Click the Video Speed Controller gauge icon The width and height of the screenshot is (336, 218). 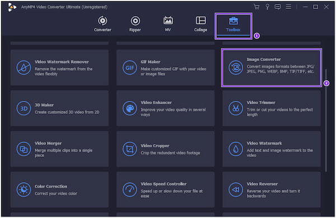point(130,190)
